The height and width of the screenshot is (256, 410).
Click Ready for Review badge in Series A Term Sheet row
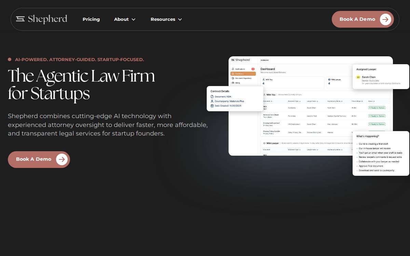click(x=377, y=116)
